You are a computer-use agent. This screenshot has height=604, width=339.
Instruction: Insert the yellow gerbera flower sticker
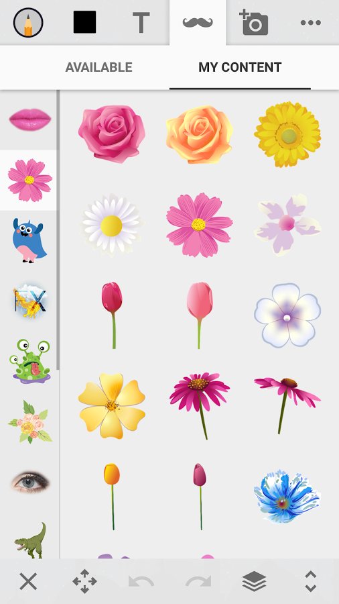[x=287, y=134]
